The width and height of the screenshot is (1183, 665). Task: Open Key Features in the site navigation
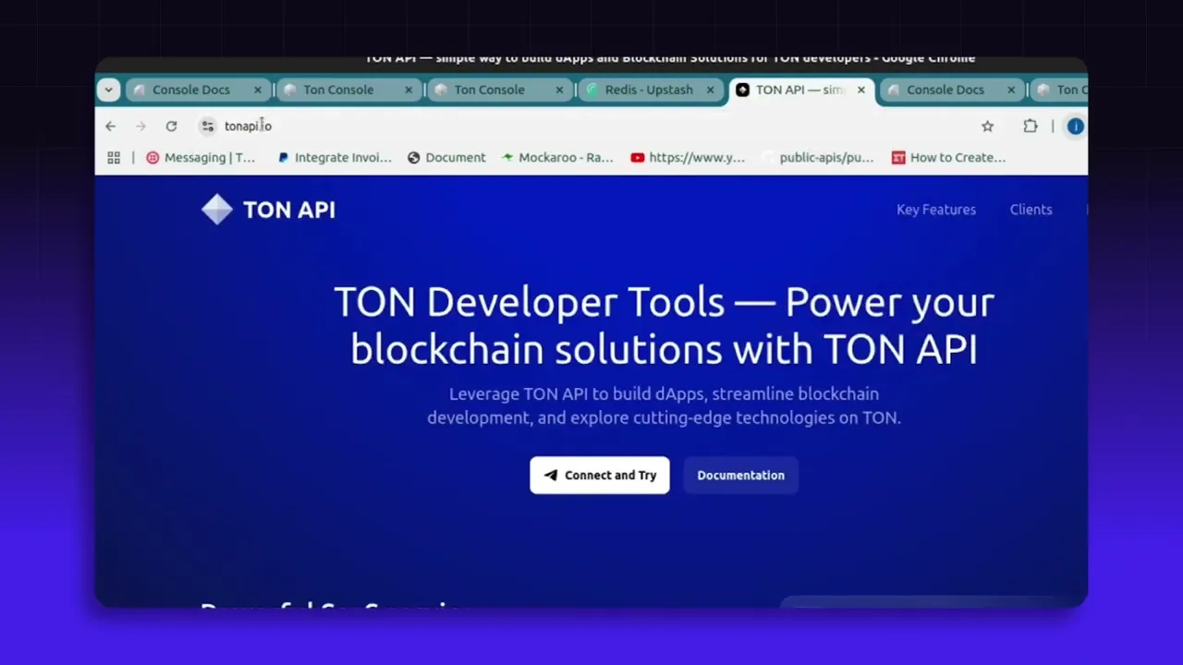[x=936, y=210]
